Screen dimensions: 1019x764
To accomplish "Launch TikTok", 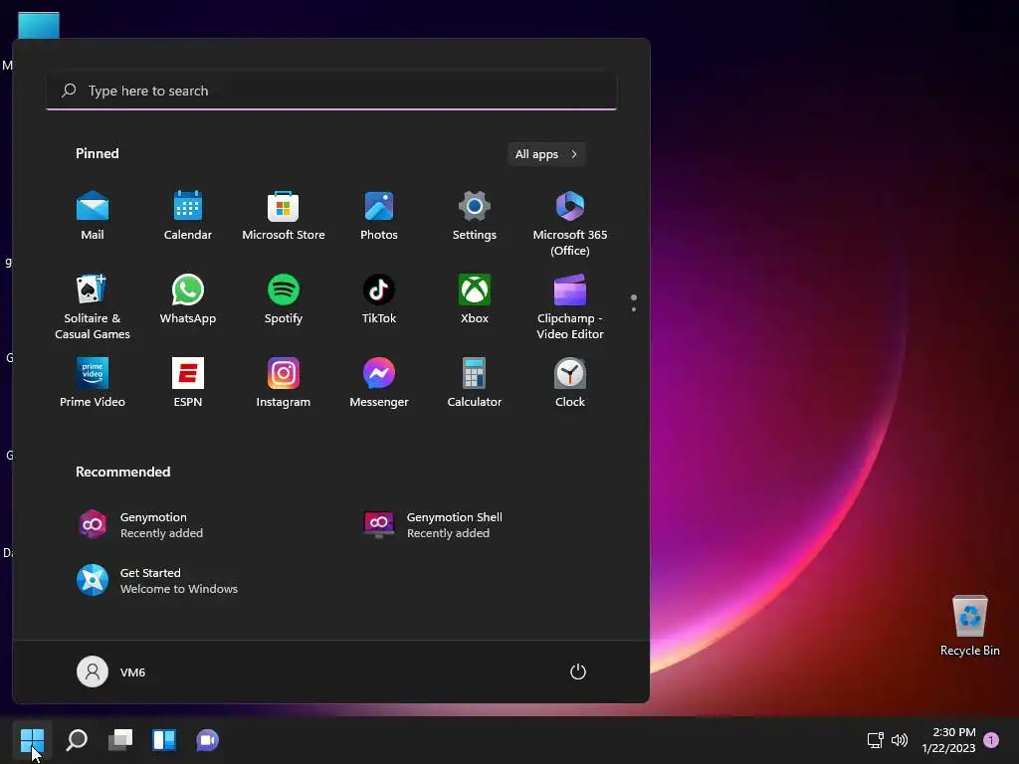I will pos(379,299).
